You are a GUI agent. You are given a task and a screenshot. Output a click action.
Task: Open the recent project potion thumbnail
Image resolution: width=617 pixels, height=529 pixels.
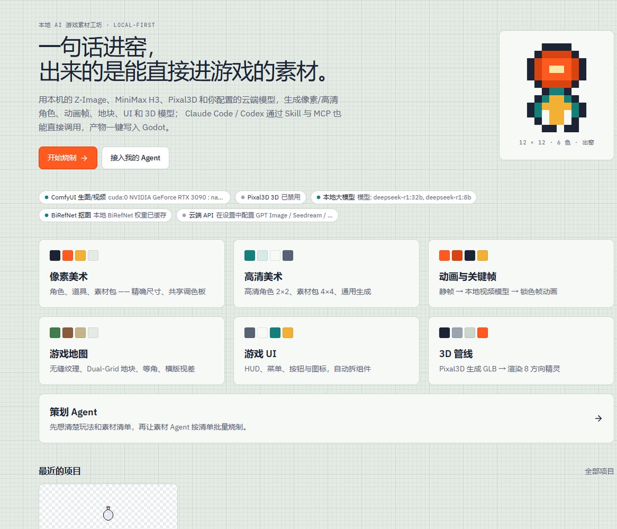click(x=108, y=506)
